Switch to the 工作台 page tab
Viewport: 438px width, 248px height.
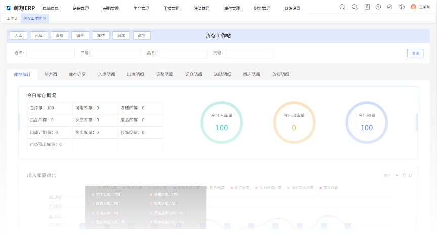click(x=12, y=18)
